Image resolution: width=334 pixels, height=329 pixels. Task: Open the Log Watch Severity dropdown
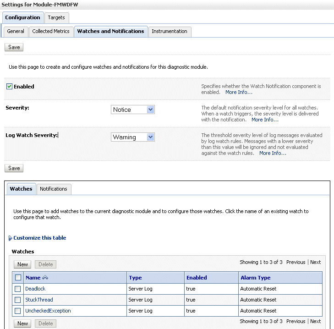pos(133,137)
